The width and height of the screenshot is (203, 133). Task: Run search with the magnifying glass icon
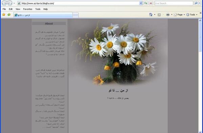pyautogui.click(x=196, y=3)
